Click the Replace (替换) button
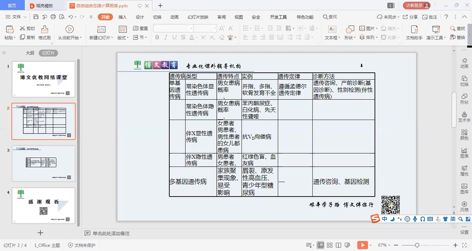Viewport: 472px width, 251px height. click(458, 37)
